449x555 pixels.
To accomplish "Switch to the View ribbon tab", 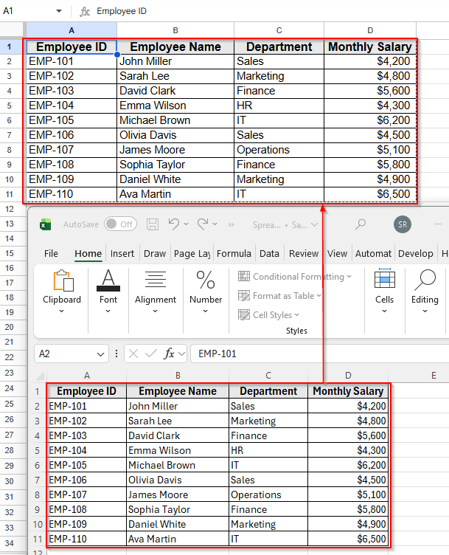I will [x=337, y=253].
